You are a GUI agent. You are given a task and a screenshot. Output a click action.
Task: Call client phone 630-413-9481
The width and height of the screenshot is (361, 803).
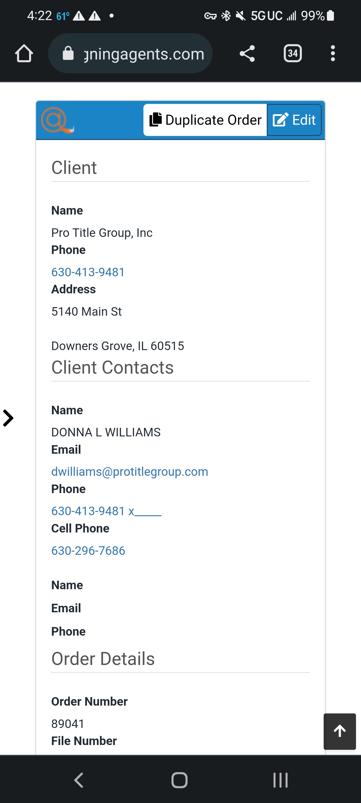[88, 272]
